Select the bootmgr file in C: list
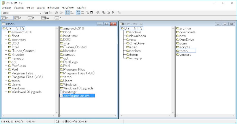The width and height of the screenshot is (237, 124). (70, 92)
